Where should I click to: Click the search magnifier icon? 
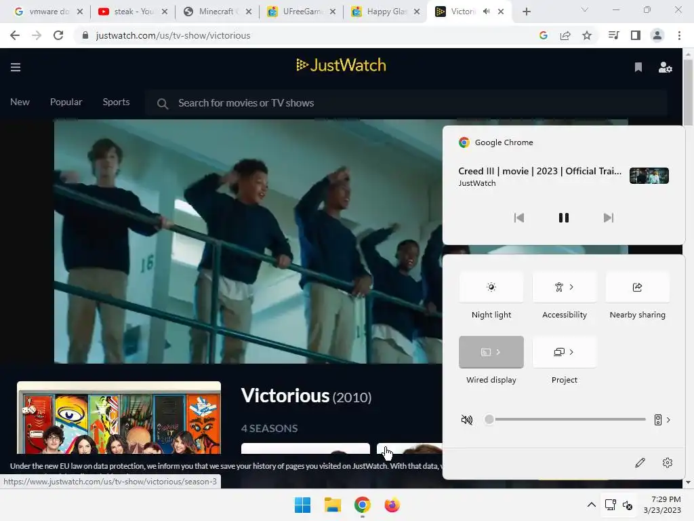tap(163, 103)
